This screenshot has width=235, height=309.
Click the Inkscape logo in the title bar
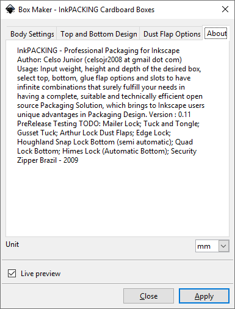coord(10,9)
